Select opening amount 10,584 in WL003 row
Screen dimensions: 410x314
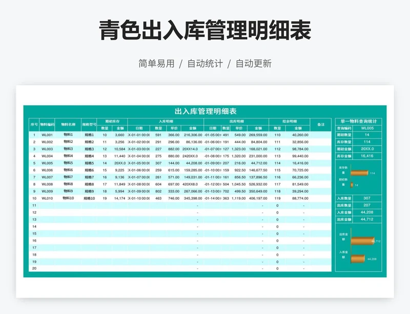(x=120, y=149)
